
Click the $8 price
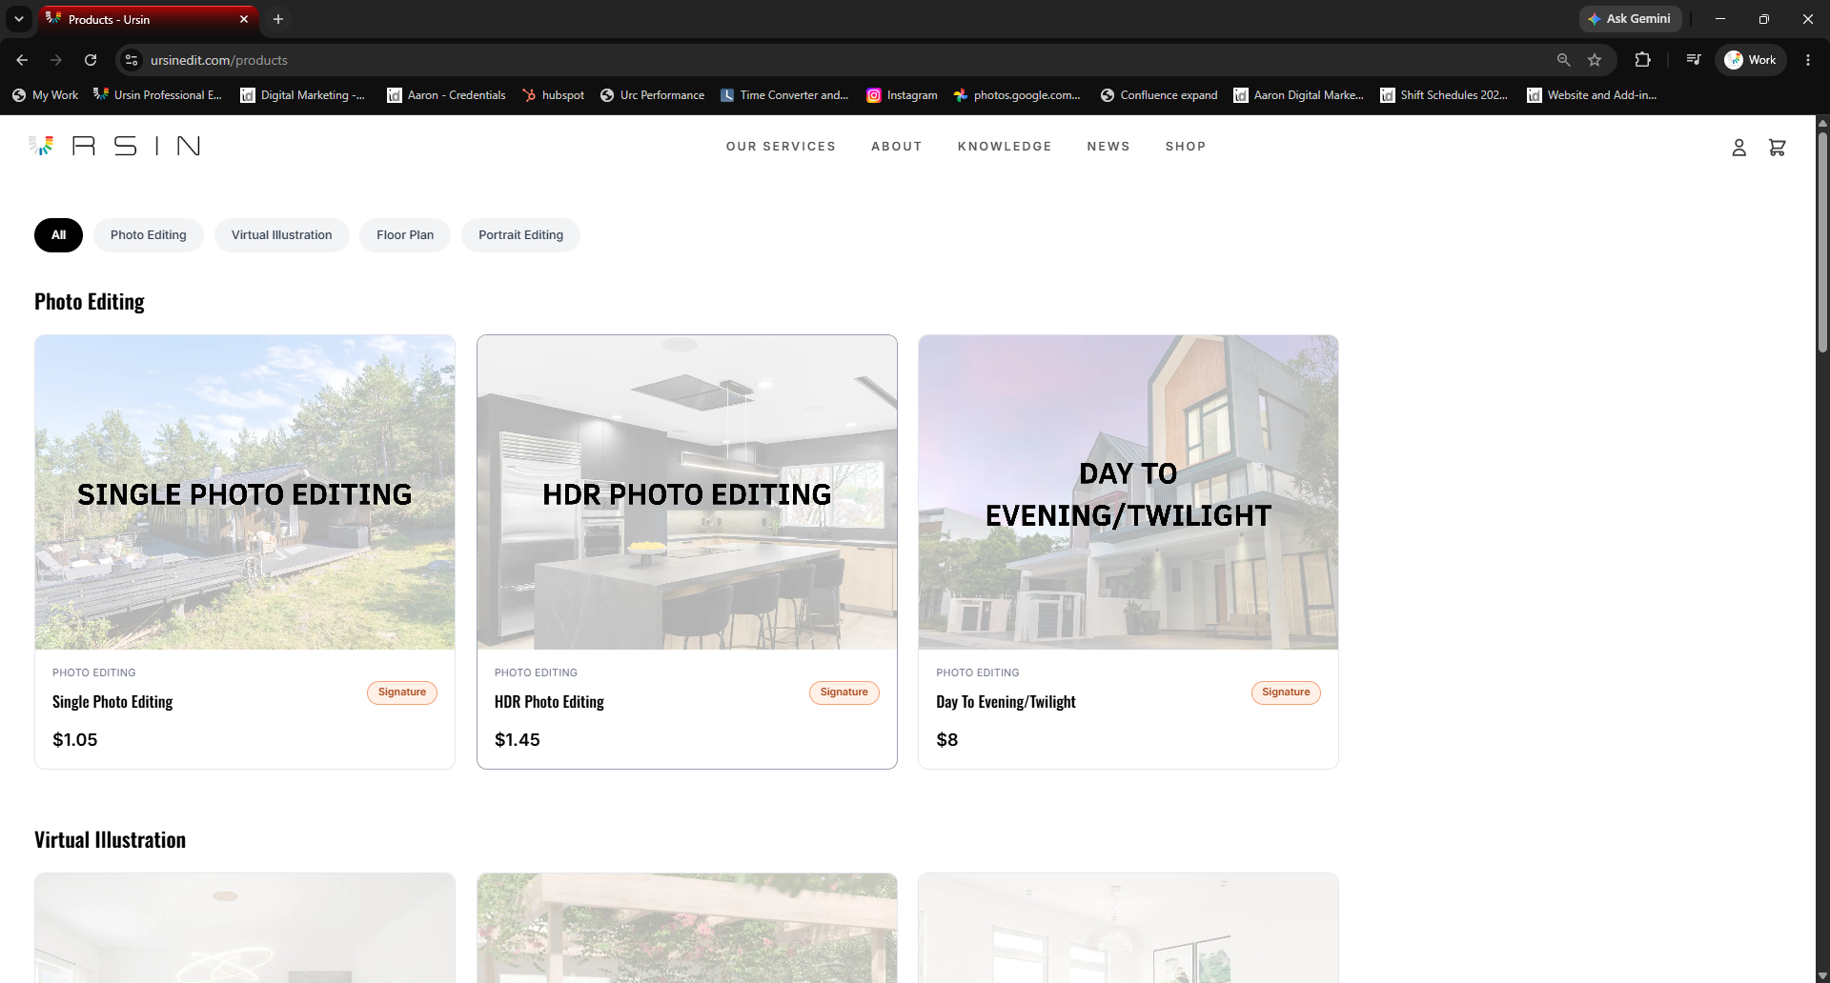pyautogui.click(x=947, y=740)
